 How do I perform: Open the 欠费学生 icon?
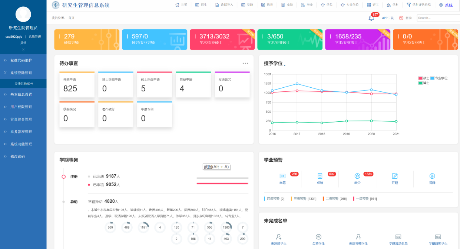(x=318, y=237)
